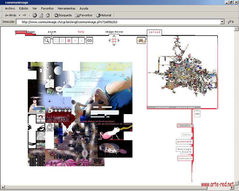The height and width of the screenshot is (191, 239).
Task: Select the first, finest zoom grid level
Action: 56,41
